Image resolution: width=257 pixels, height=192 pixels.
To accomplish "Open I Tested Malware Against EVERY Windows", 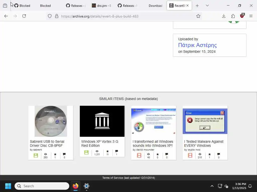I will pyautogui.click(x=204, y=143).
